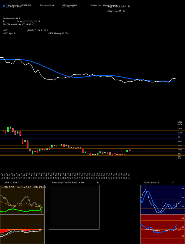Click the rightmost date label on the x-axis
Screen dimensions: 185x244
(x=129, y=176)
